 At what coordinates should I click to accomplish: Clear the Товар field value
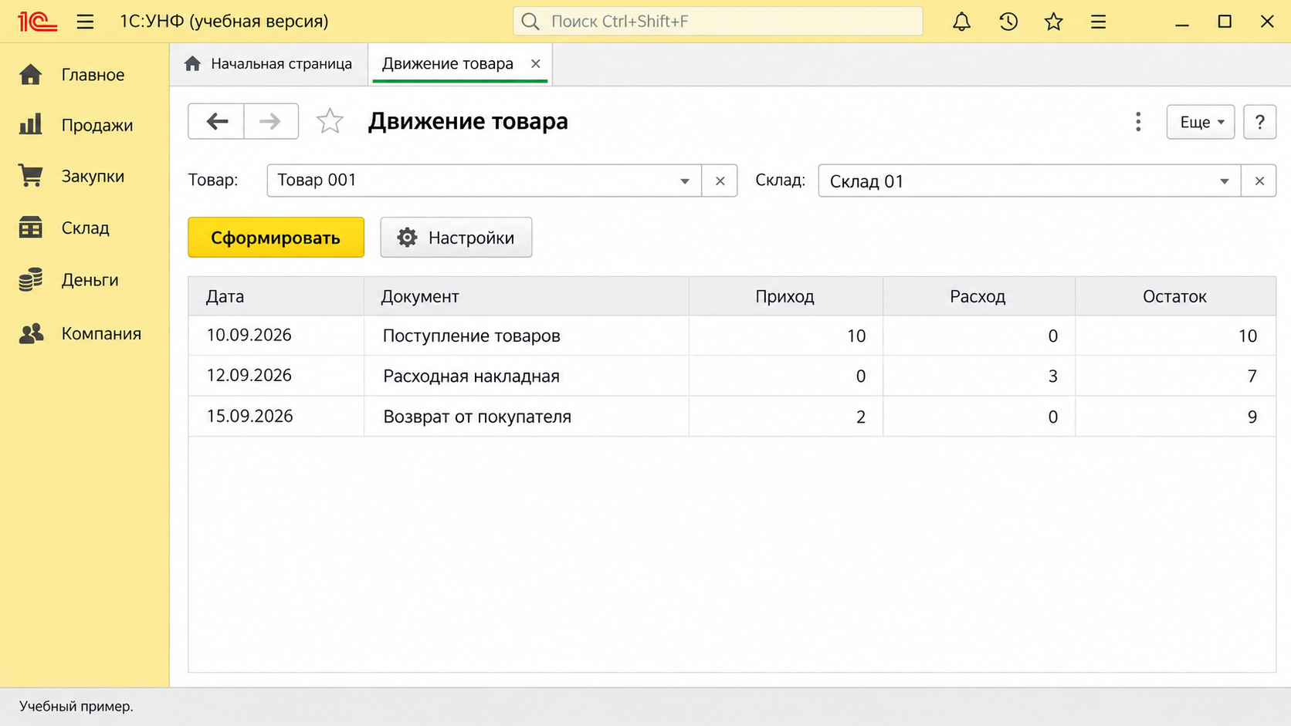(x=720, y=181)
